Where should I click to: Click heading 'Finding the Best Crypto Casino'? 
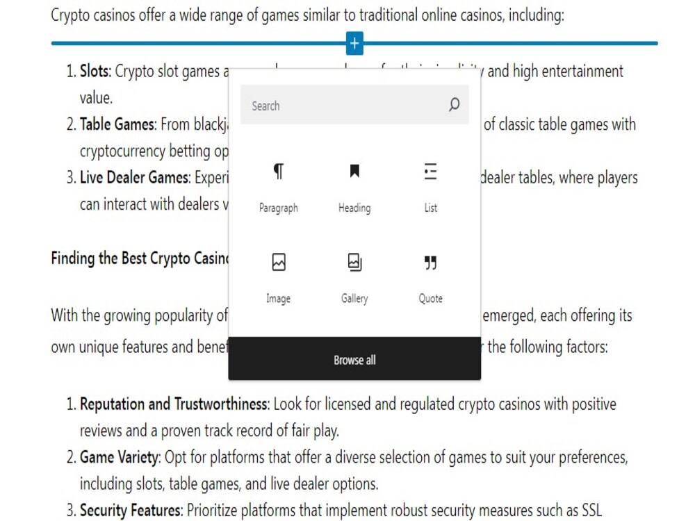click(140, 258)
